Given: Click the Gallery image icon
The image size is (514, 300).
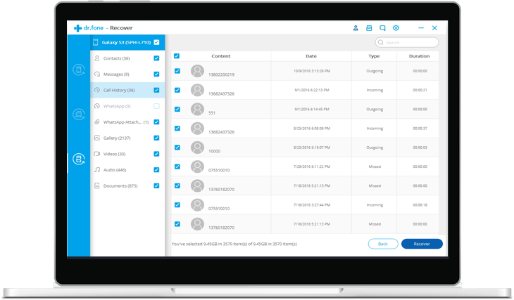Looking at the screenshot, I should click(97, 138).
